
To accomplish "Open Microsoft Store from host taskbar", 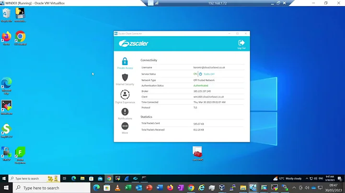I will tap(107, 188).
